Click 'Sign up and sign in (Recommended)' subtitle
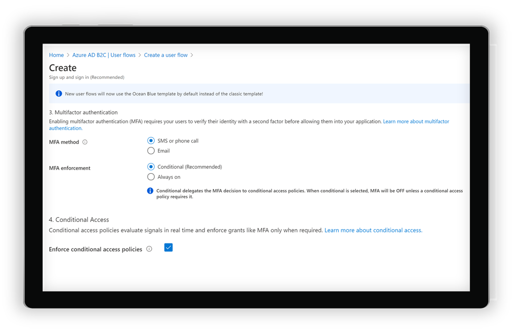 pos(87,77)
